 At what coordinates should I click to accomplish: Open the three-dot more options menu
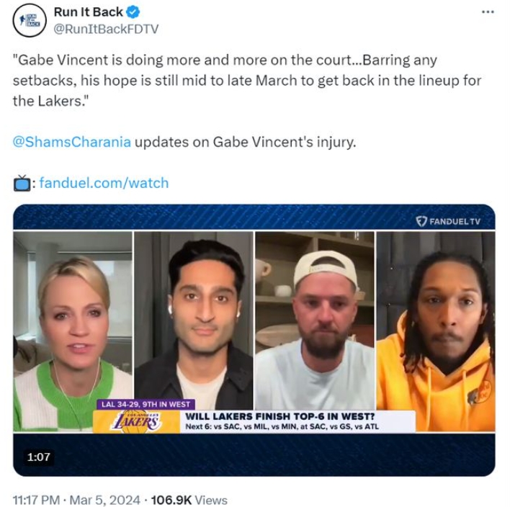(488, 12)
